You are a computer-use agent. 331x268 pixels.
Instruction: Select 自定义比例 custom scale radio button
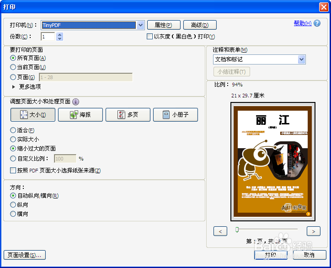click(x=13, y=158)
